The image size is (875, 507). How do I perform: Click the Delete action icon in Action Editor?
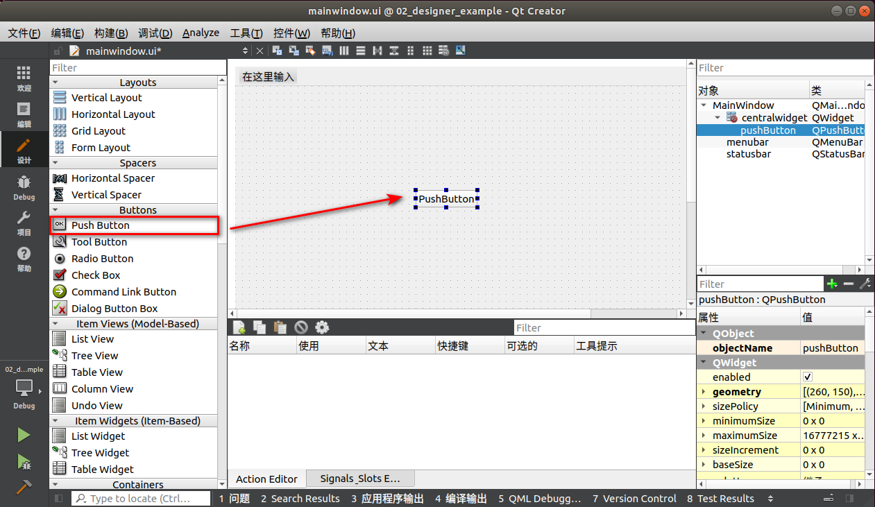click(300, 327)
